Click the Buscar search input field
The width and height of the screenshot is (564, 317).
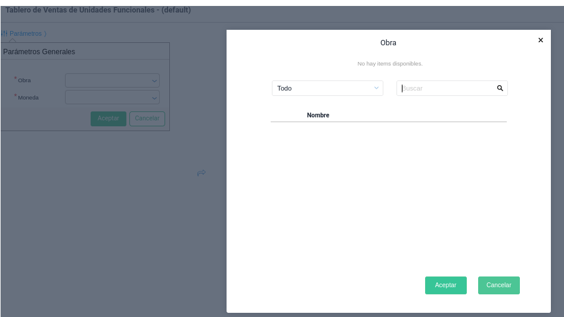click(x=447, y=88)
